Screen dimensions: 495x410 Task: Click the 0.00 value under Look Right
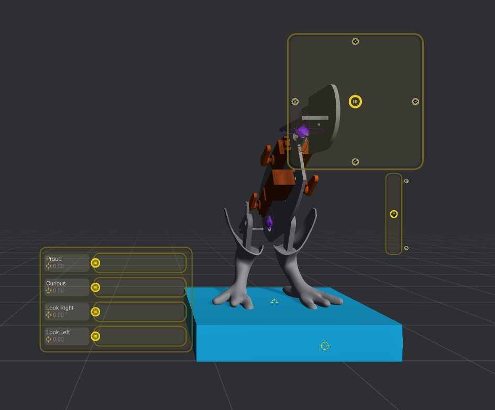[x=58, y=315]
